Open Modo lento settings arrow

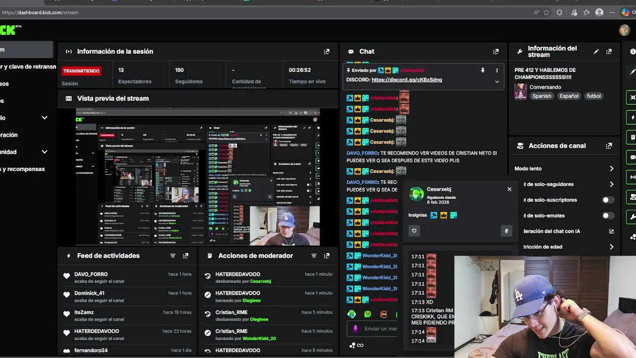click(x=611, y=169)
